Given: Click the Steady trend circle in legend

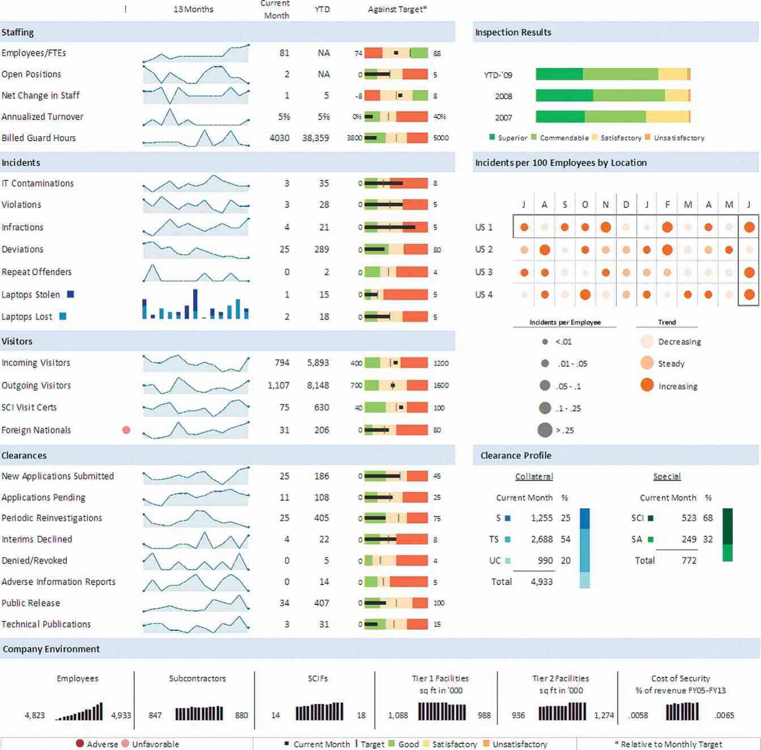Looking at the screenshot, I should click(647, 363).
